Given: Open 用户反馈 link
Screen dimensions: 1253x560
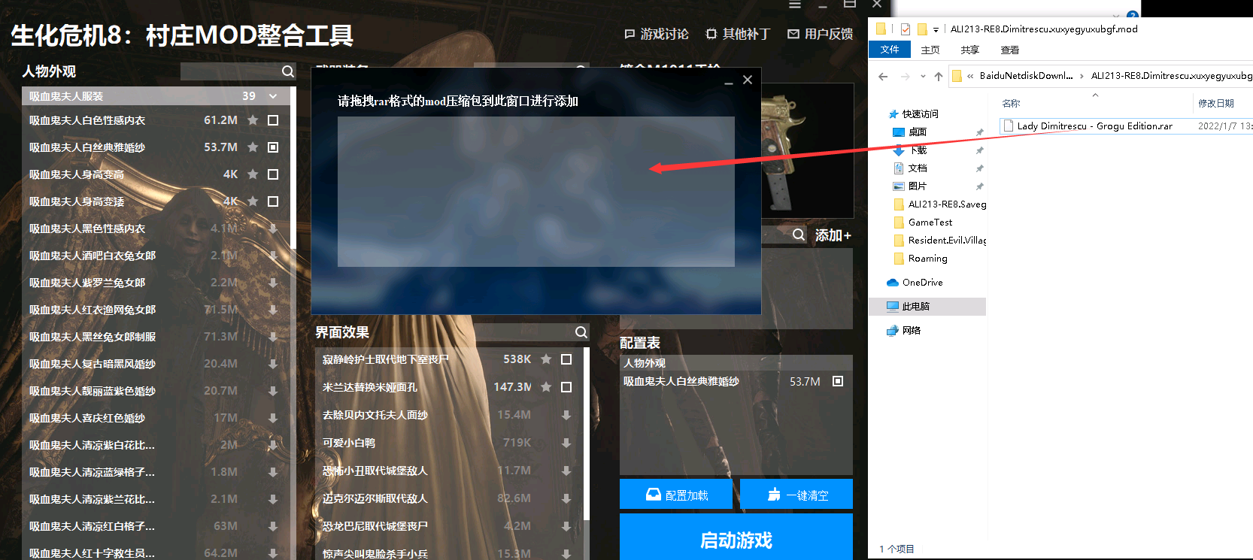Looking at the screenshot, I should [820, 34].
